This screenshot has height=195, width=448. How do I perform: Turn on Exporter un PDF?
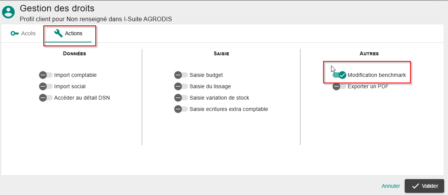pyautogui.click(x=339, y=86)
